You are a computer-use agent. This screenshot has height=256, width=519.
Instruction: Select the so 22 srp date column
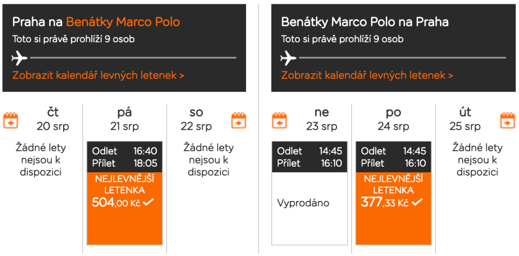pyautogui.click(x=196, y=119)
